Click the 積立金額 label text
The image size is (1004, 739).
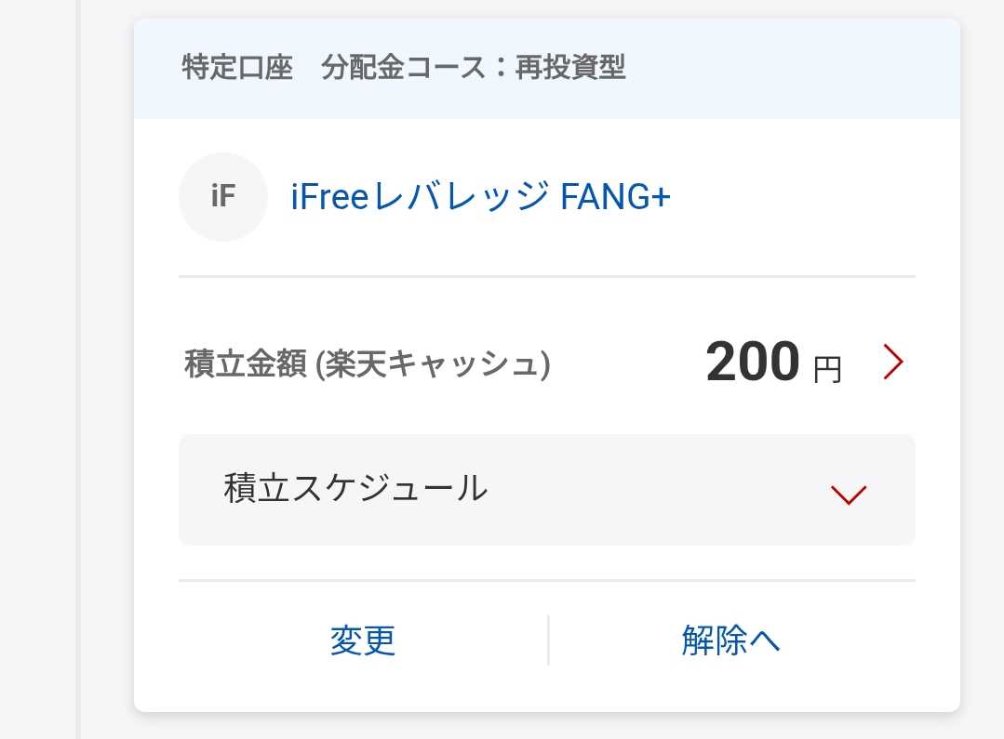point(246,364)
